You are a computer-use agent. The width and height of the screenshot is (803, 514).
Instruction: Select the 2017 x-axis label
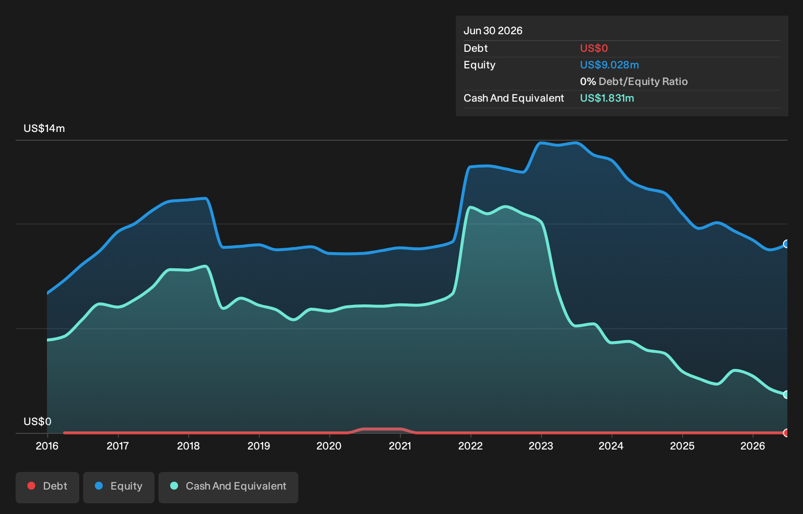pos(118,446)
